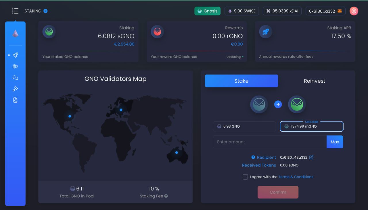
Task: Click the validator dot over North America
Action: click(x=70, y=116)
